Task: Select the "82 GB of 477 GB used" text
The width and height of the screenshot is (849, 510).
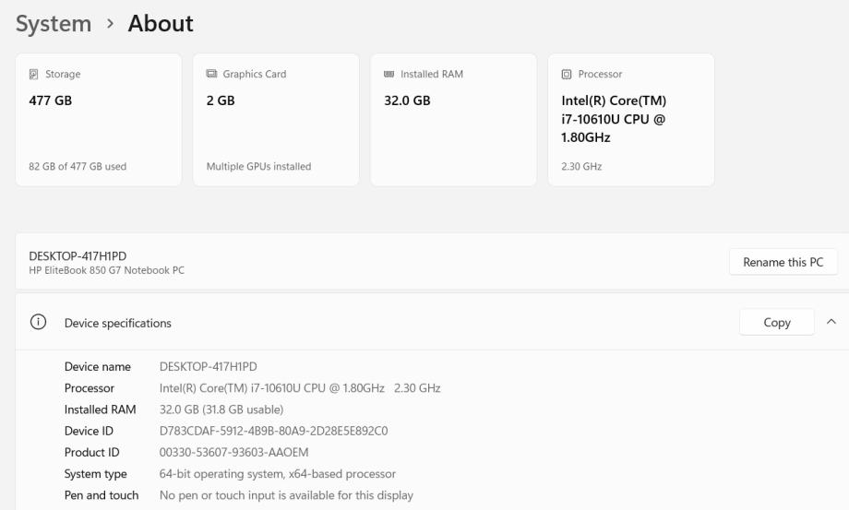Action: (x=78, y=167)
